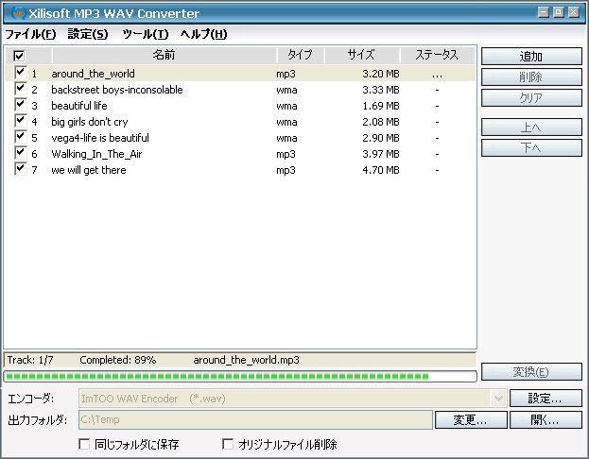Sort list by 名前 column header
The image size is (589, 459).
coord(164,56)
